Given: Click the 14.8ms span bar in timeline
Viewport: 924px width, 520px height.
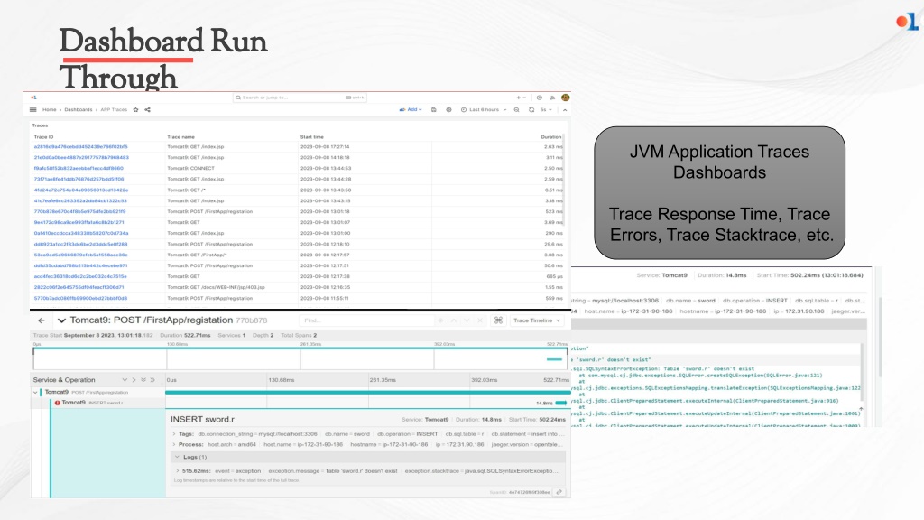Looking at the screenshot, I should click(560, 403).
